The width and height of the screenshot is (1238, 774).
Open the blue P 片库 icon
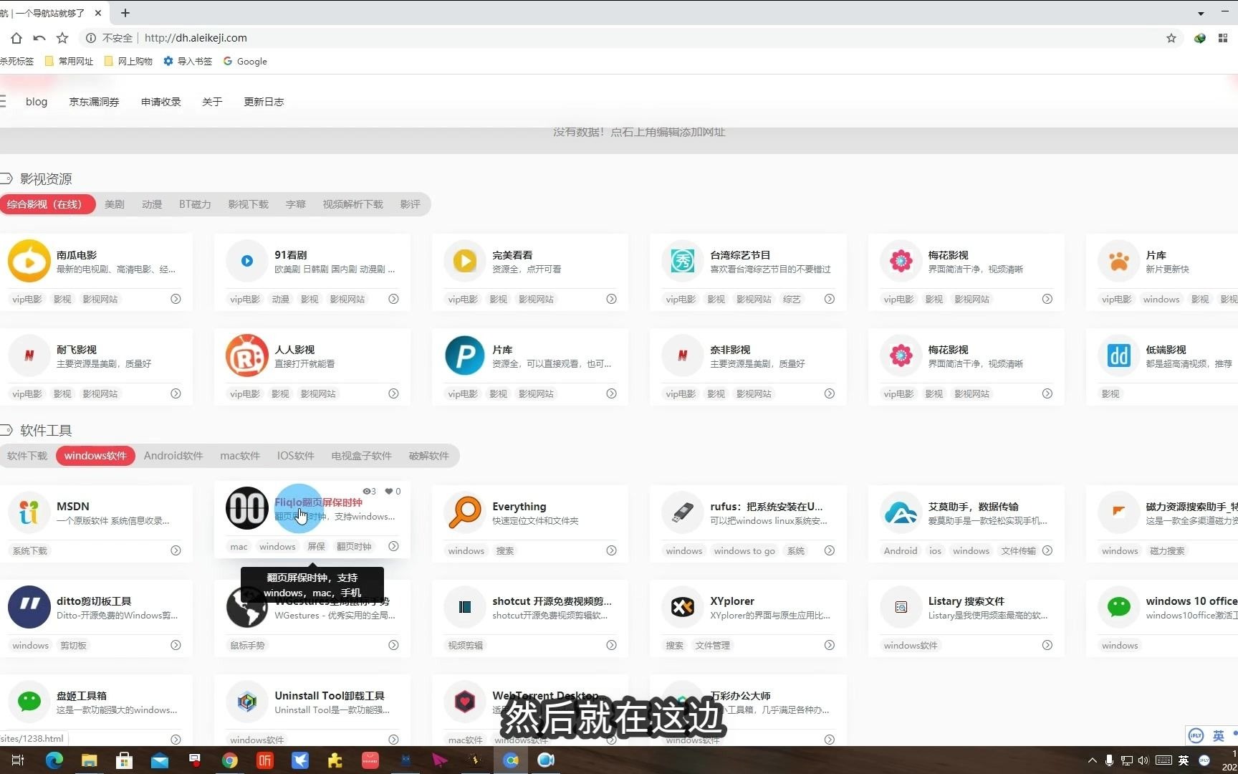(465, 355)
